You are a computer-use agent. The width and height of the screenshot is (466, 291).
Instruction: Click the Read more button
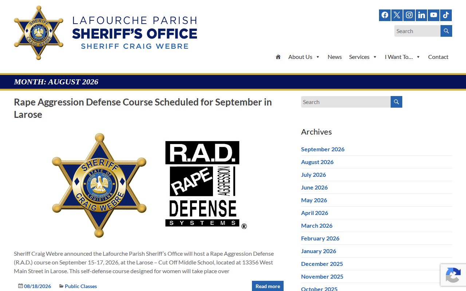268,286
